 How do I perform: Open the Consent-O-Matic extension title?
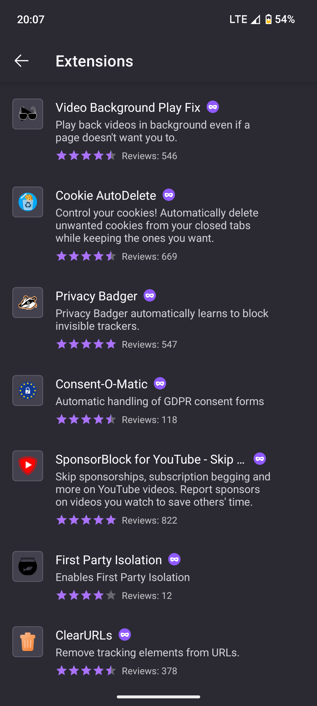click(102, 384)
